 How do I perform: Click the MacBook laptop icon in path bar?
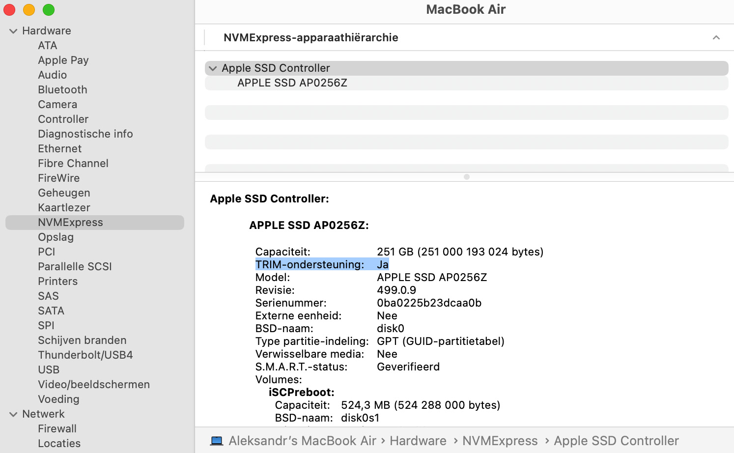[217, 441]
